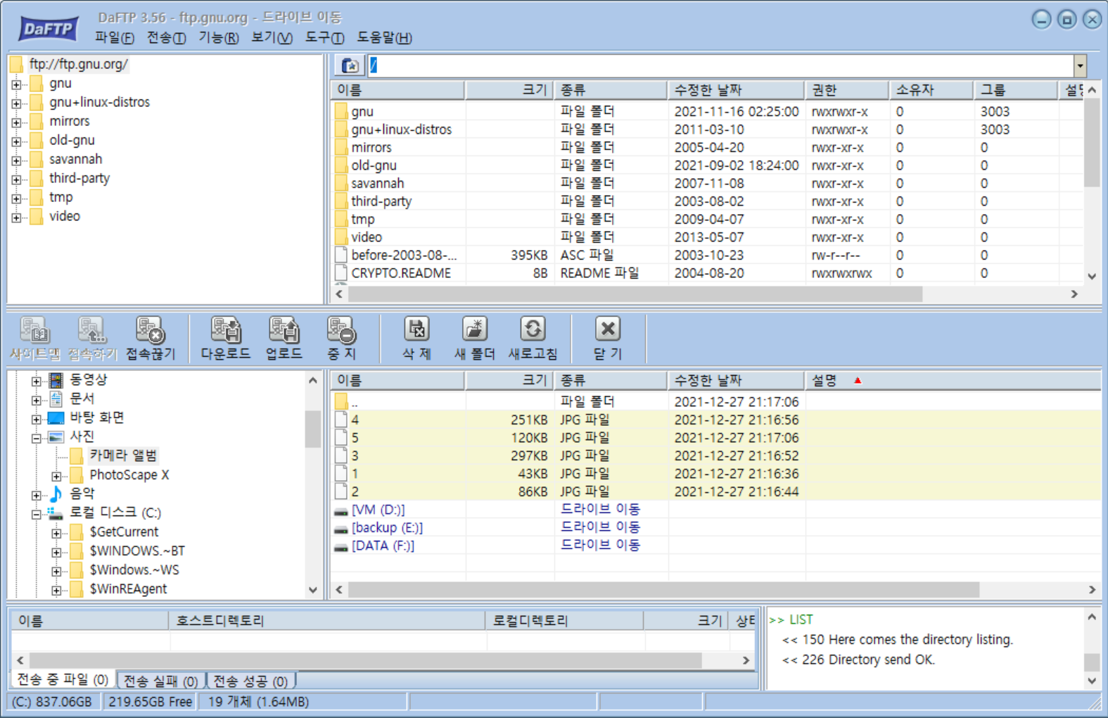Sort remote list by 소유자 column header
Screen dimensions: 1108x718
pos(931,90)
